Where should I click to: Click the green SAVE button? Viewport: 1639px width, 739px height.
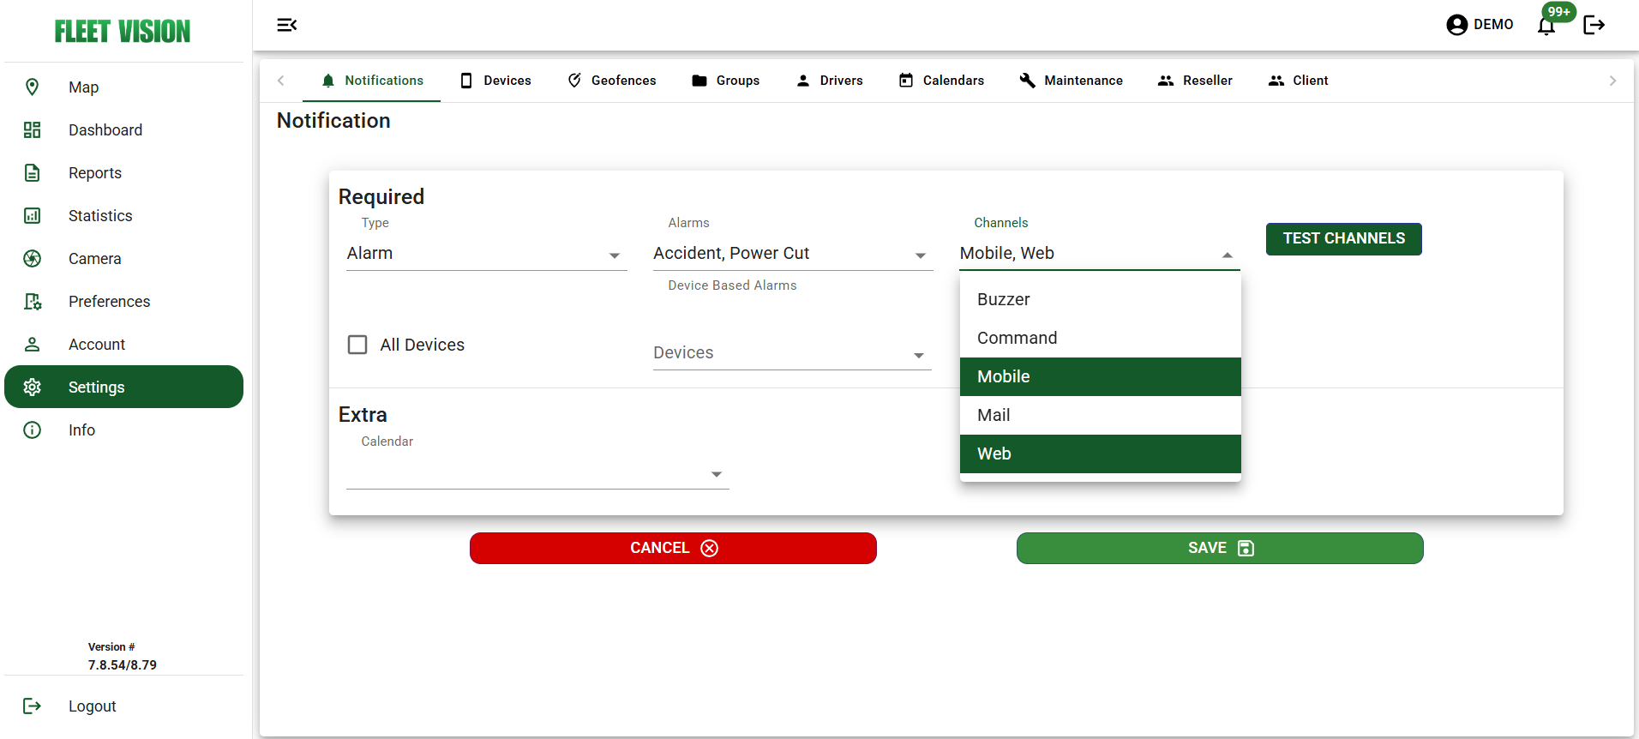point(1220,548)
